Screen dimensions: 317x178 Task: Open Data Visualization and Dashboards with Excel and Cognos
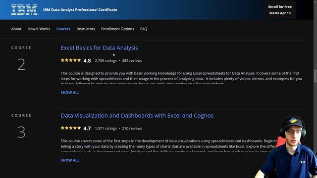(137, 115)
